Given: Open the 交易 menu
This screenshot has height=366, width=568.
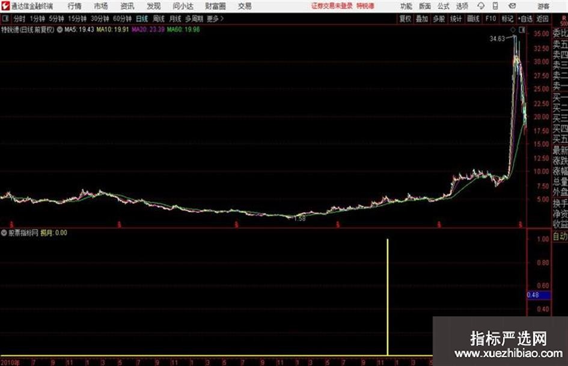Looking at the screenshot, I should coord(245,6).
